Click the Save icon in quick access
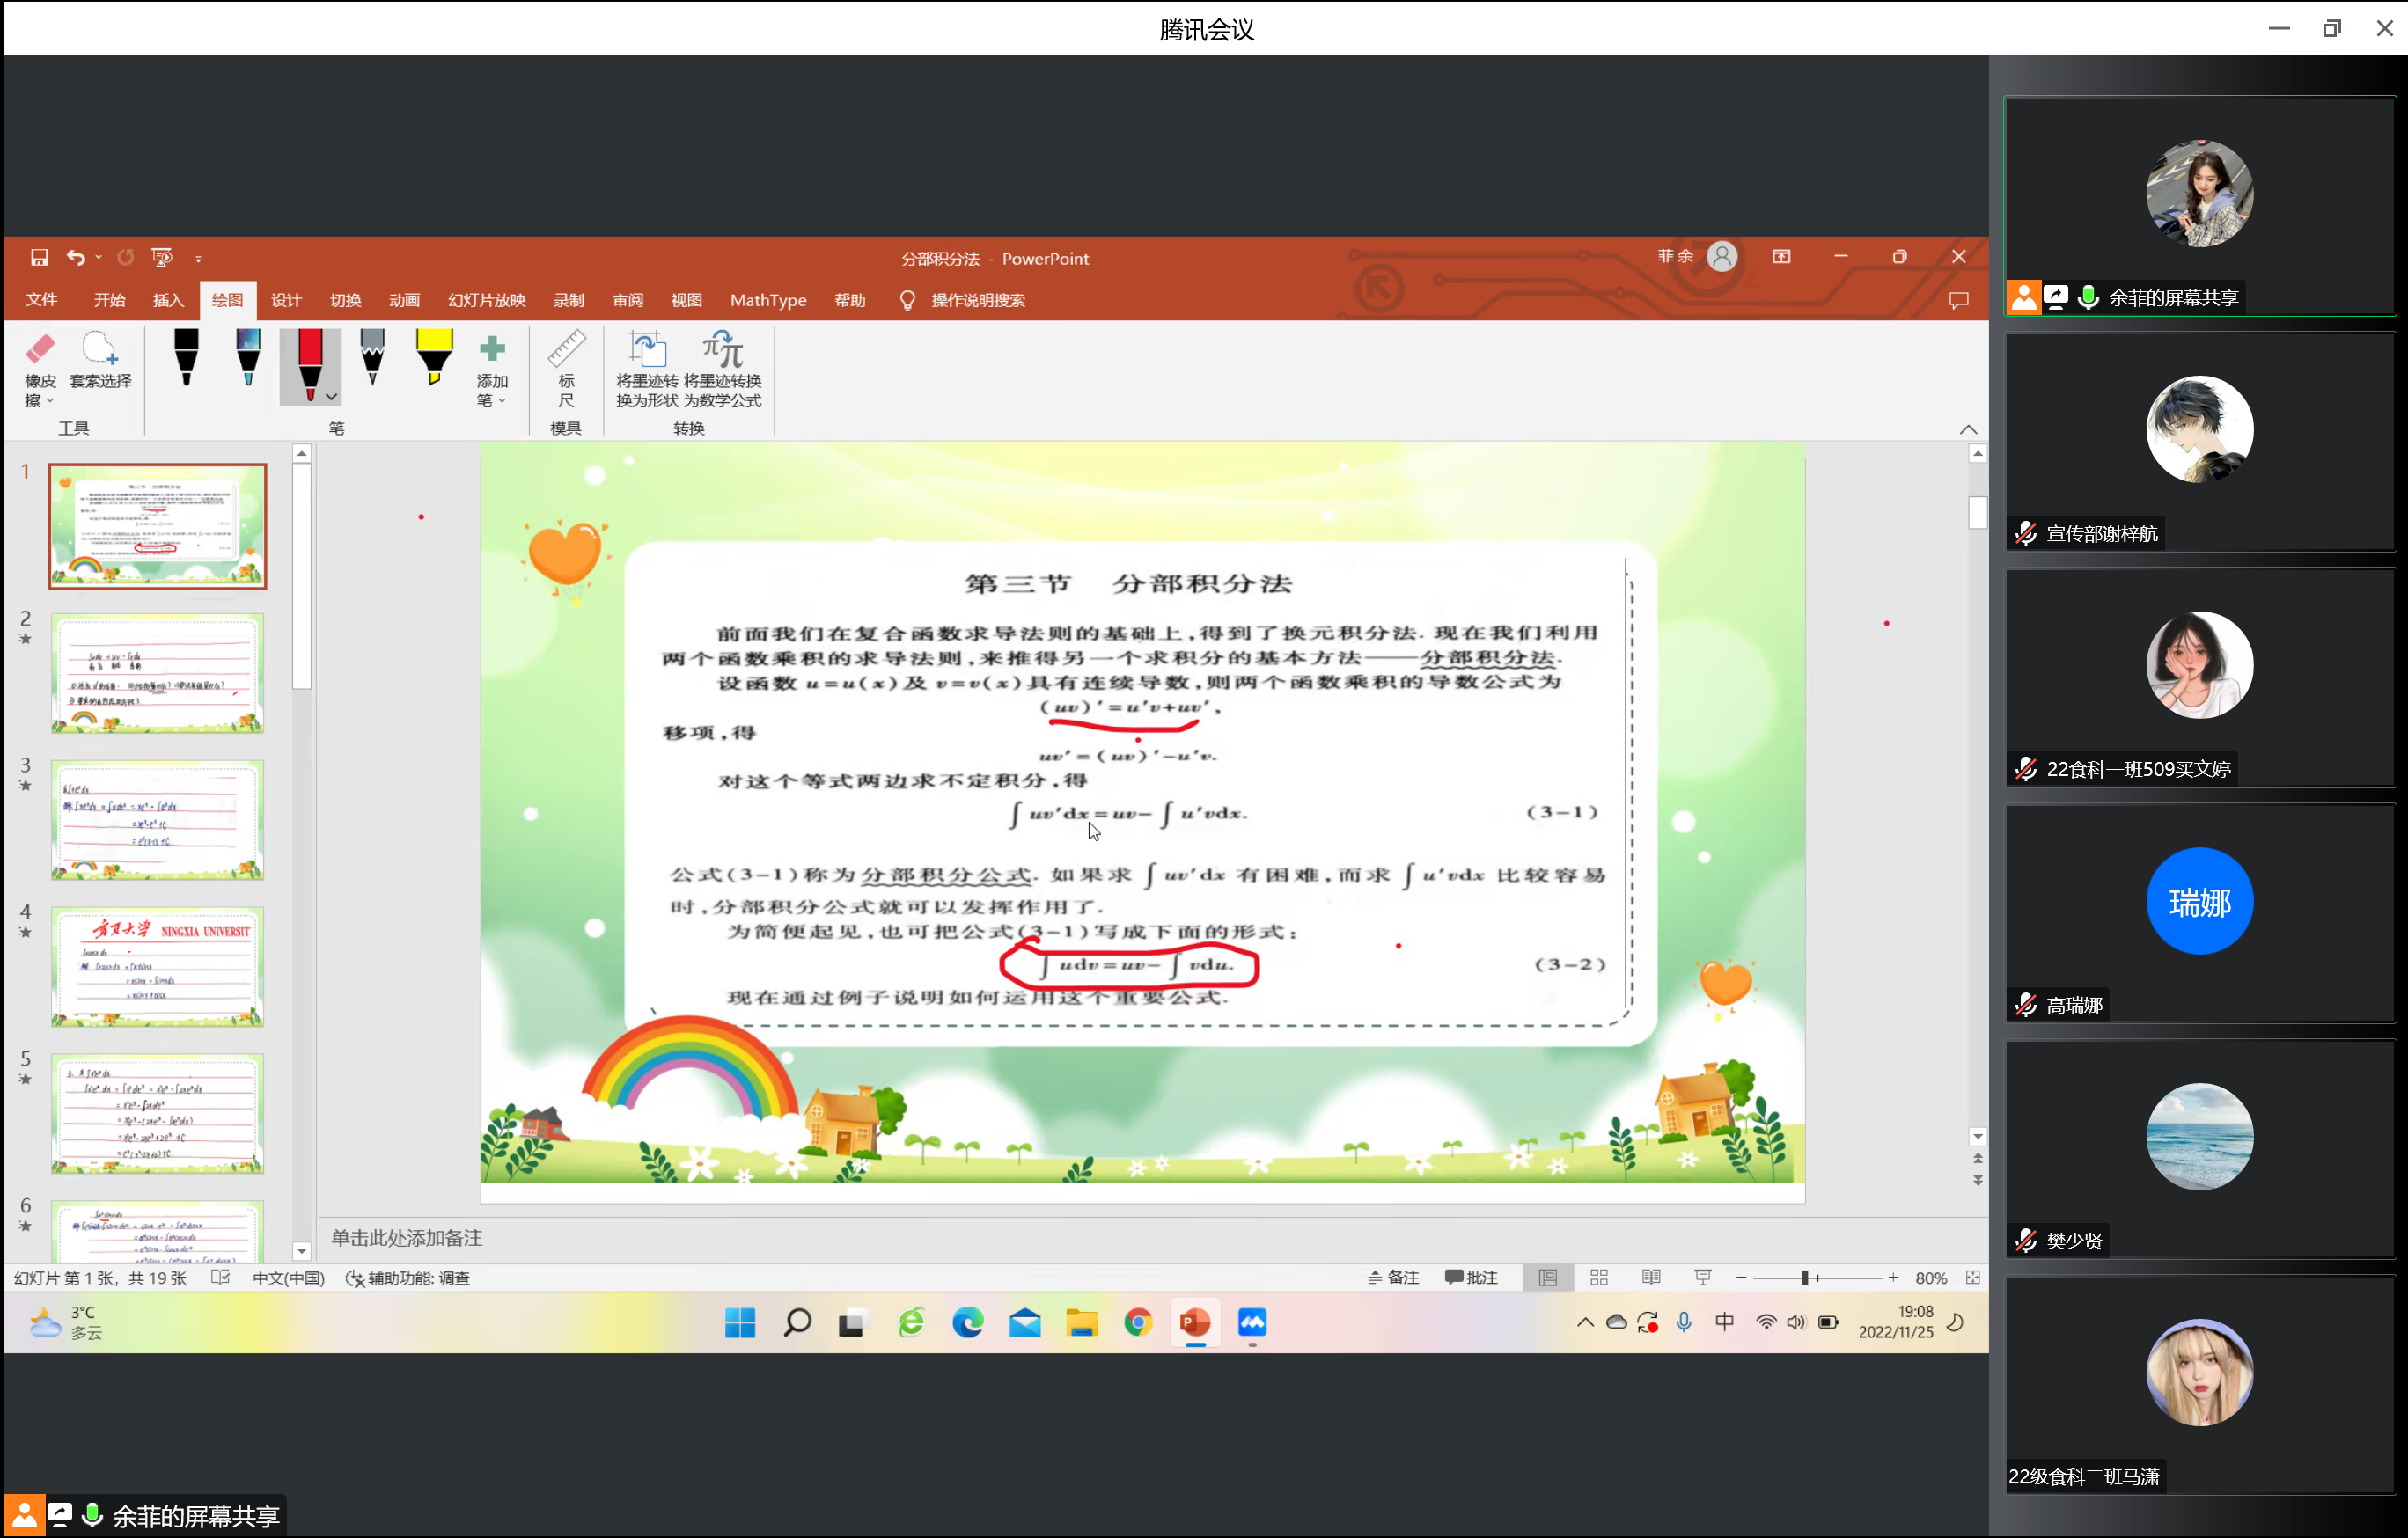Viewport: 2408px width, 1538px height. [39, 258]
